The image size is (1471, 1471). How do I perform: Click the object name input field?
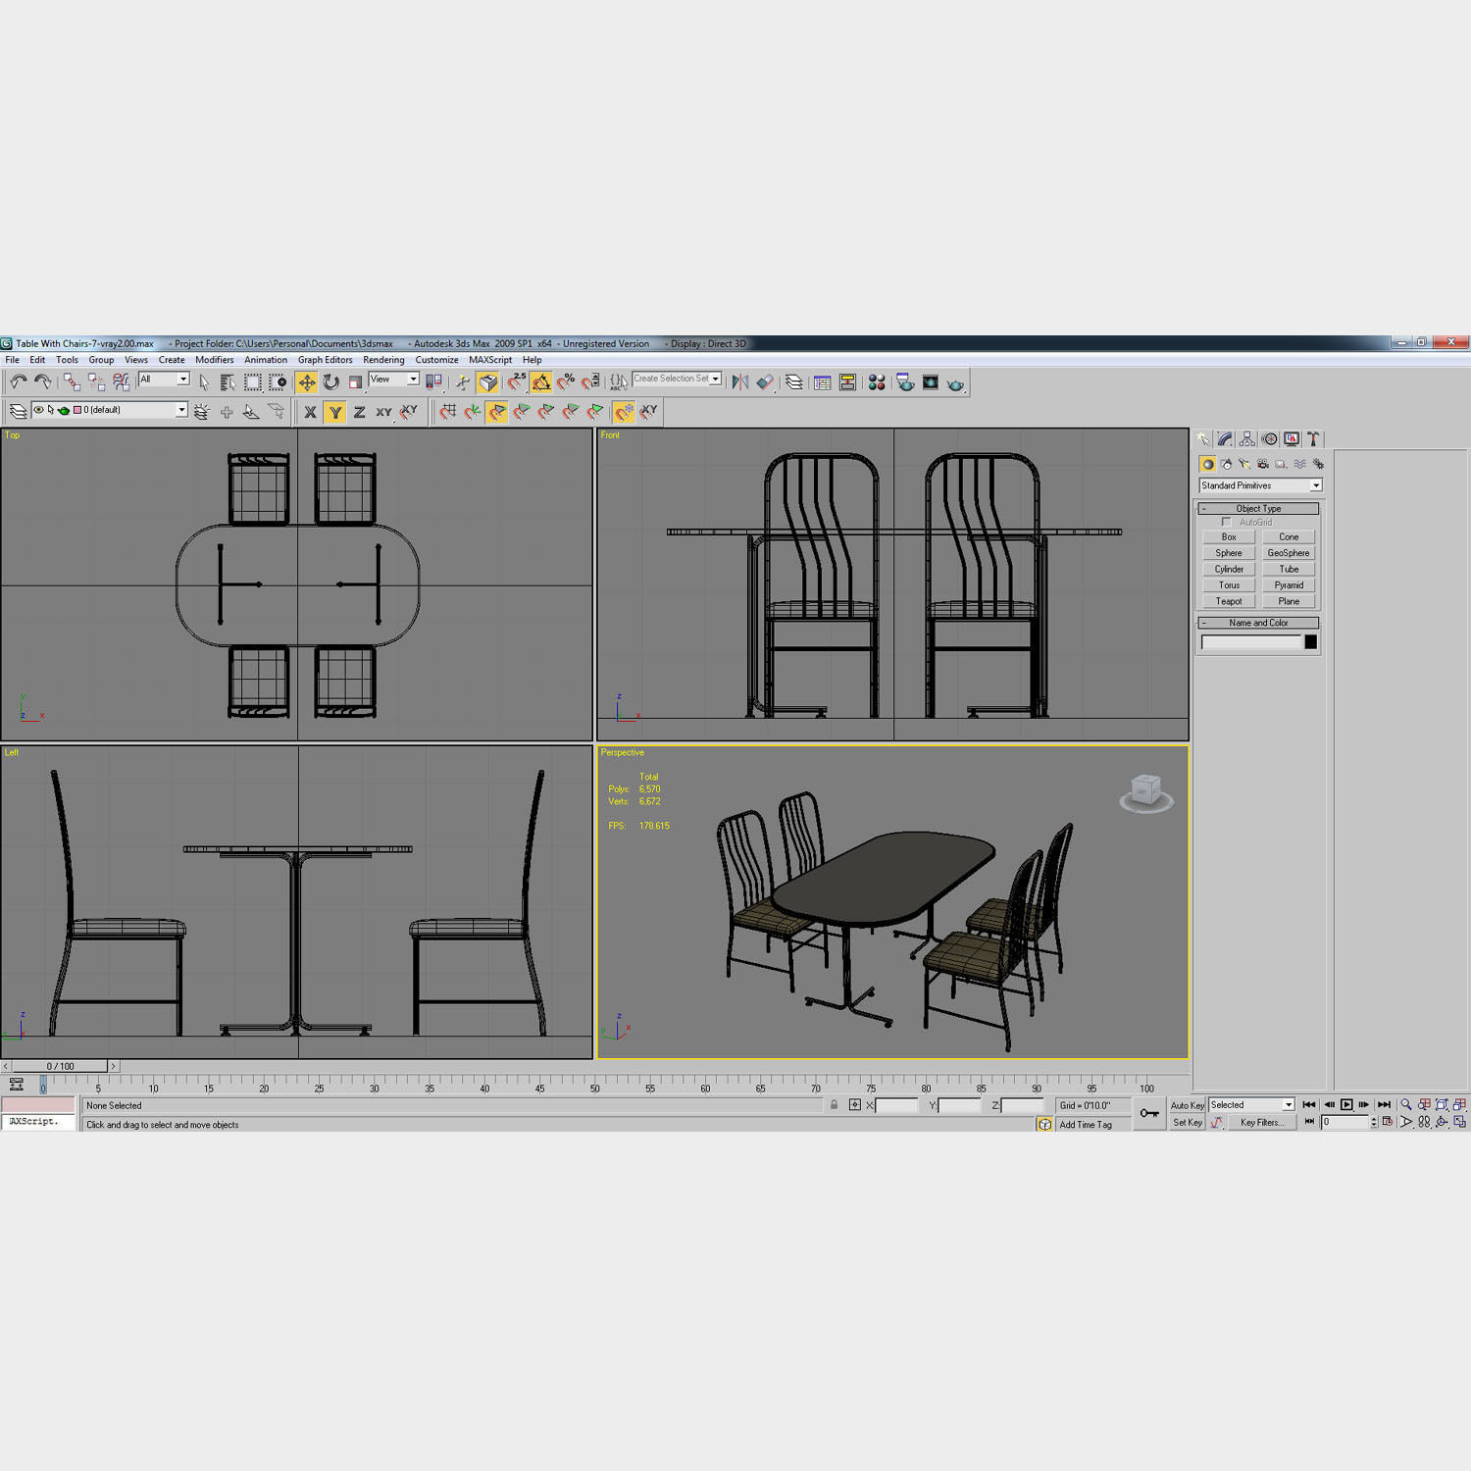[1251, 641]
